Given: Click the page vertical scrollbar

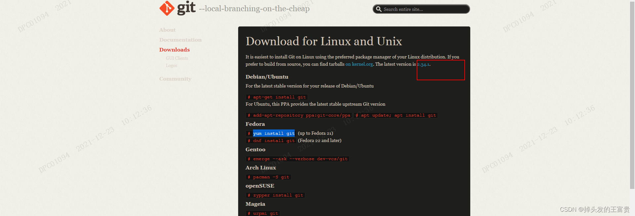Looking at the screenshot, I should coord(632,96).
